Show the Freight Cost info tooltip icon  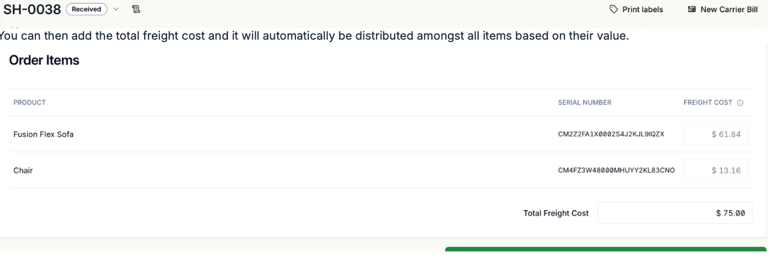(741, 102)
